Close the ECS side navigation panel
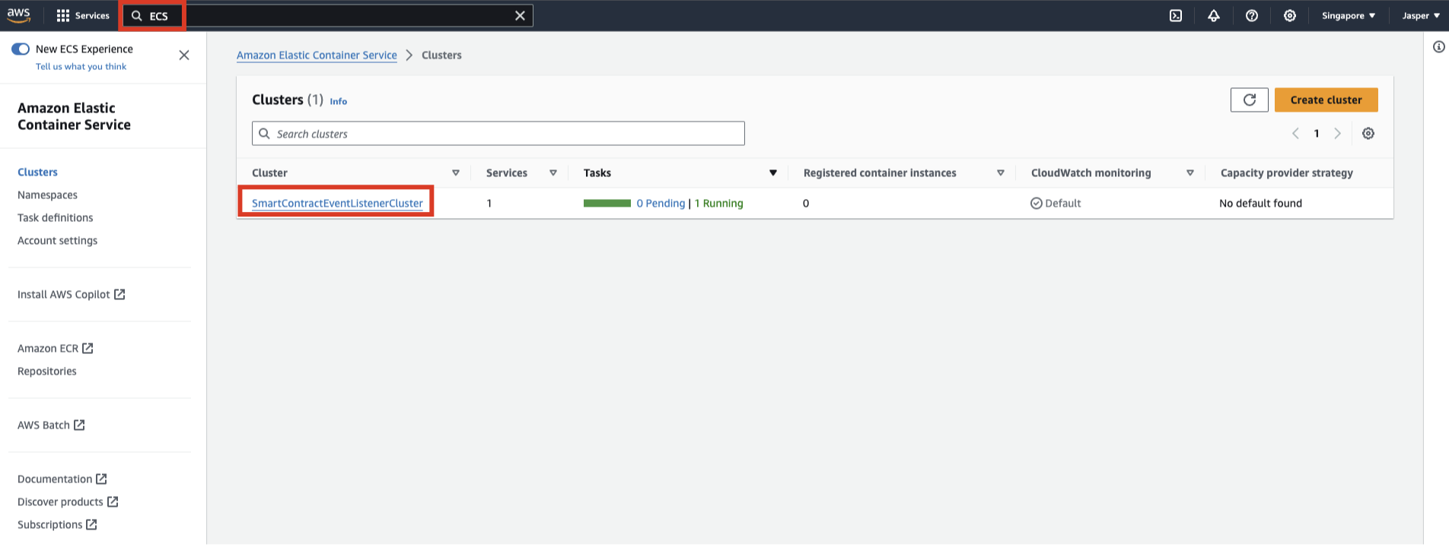Screen dimensions: 1449x547 pyautogui.click(x=183, y=55)
